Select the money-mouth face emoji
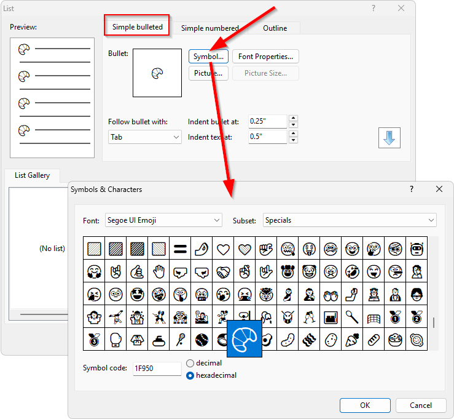Image resolution: width=454 pixels, height=419 pixels. coord(309,249)
